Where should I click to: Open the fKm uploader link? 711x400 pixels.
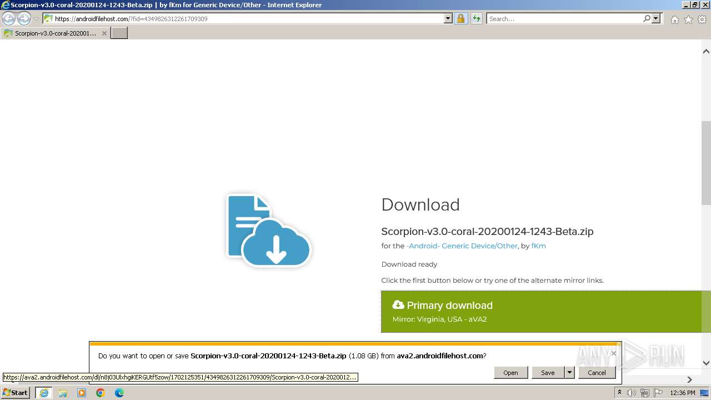click(538, 246)
